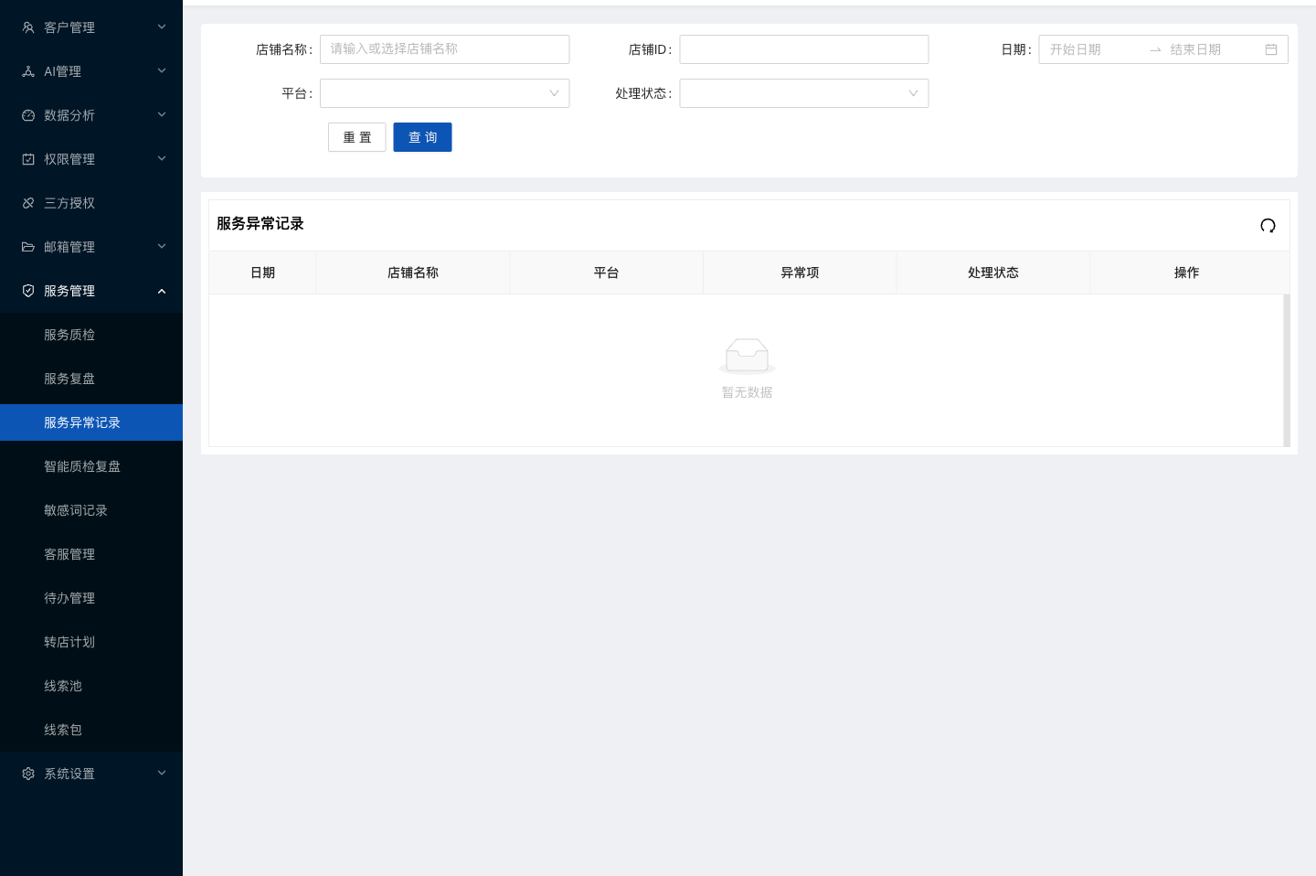The width and height of the screenshot is (1316, 876).
Task: Click the empty-data inbox illustration
Action: pos(747,356)
